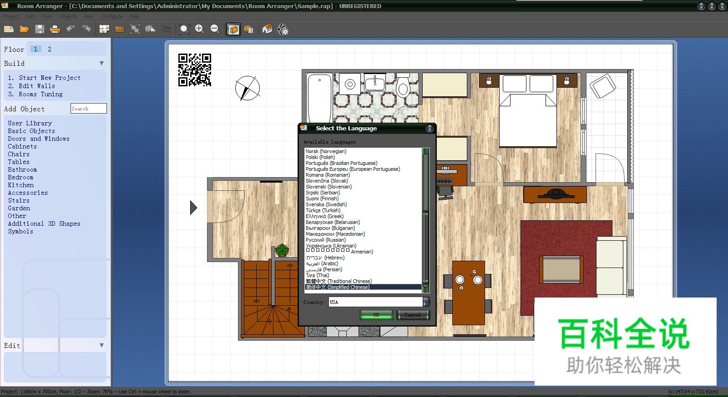Click the zoom out magnifier icon

coord(215,30)
